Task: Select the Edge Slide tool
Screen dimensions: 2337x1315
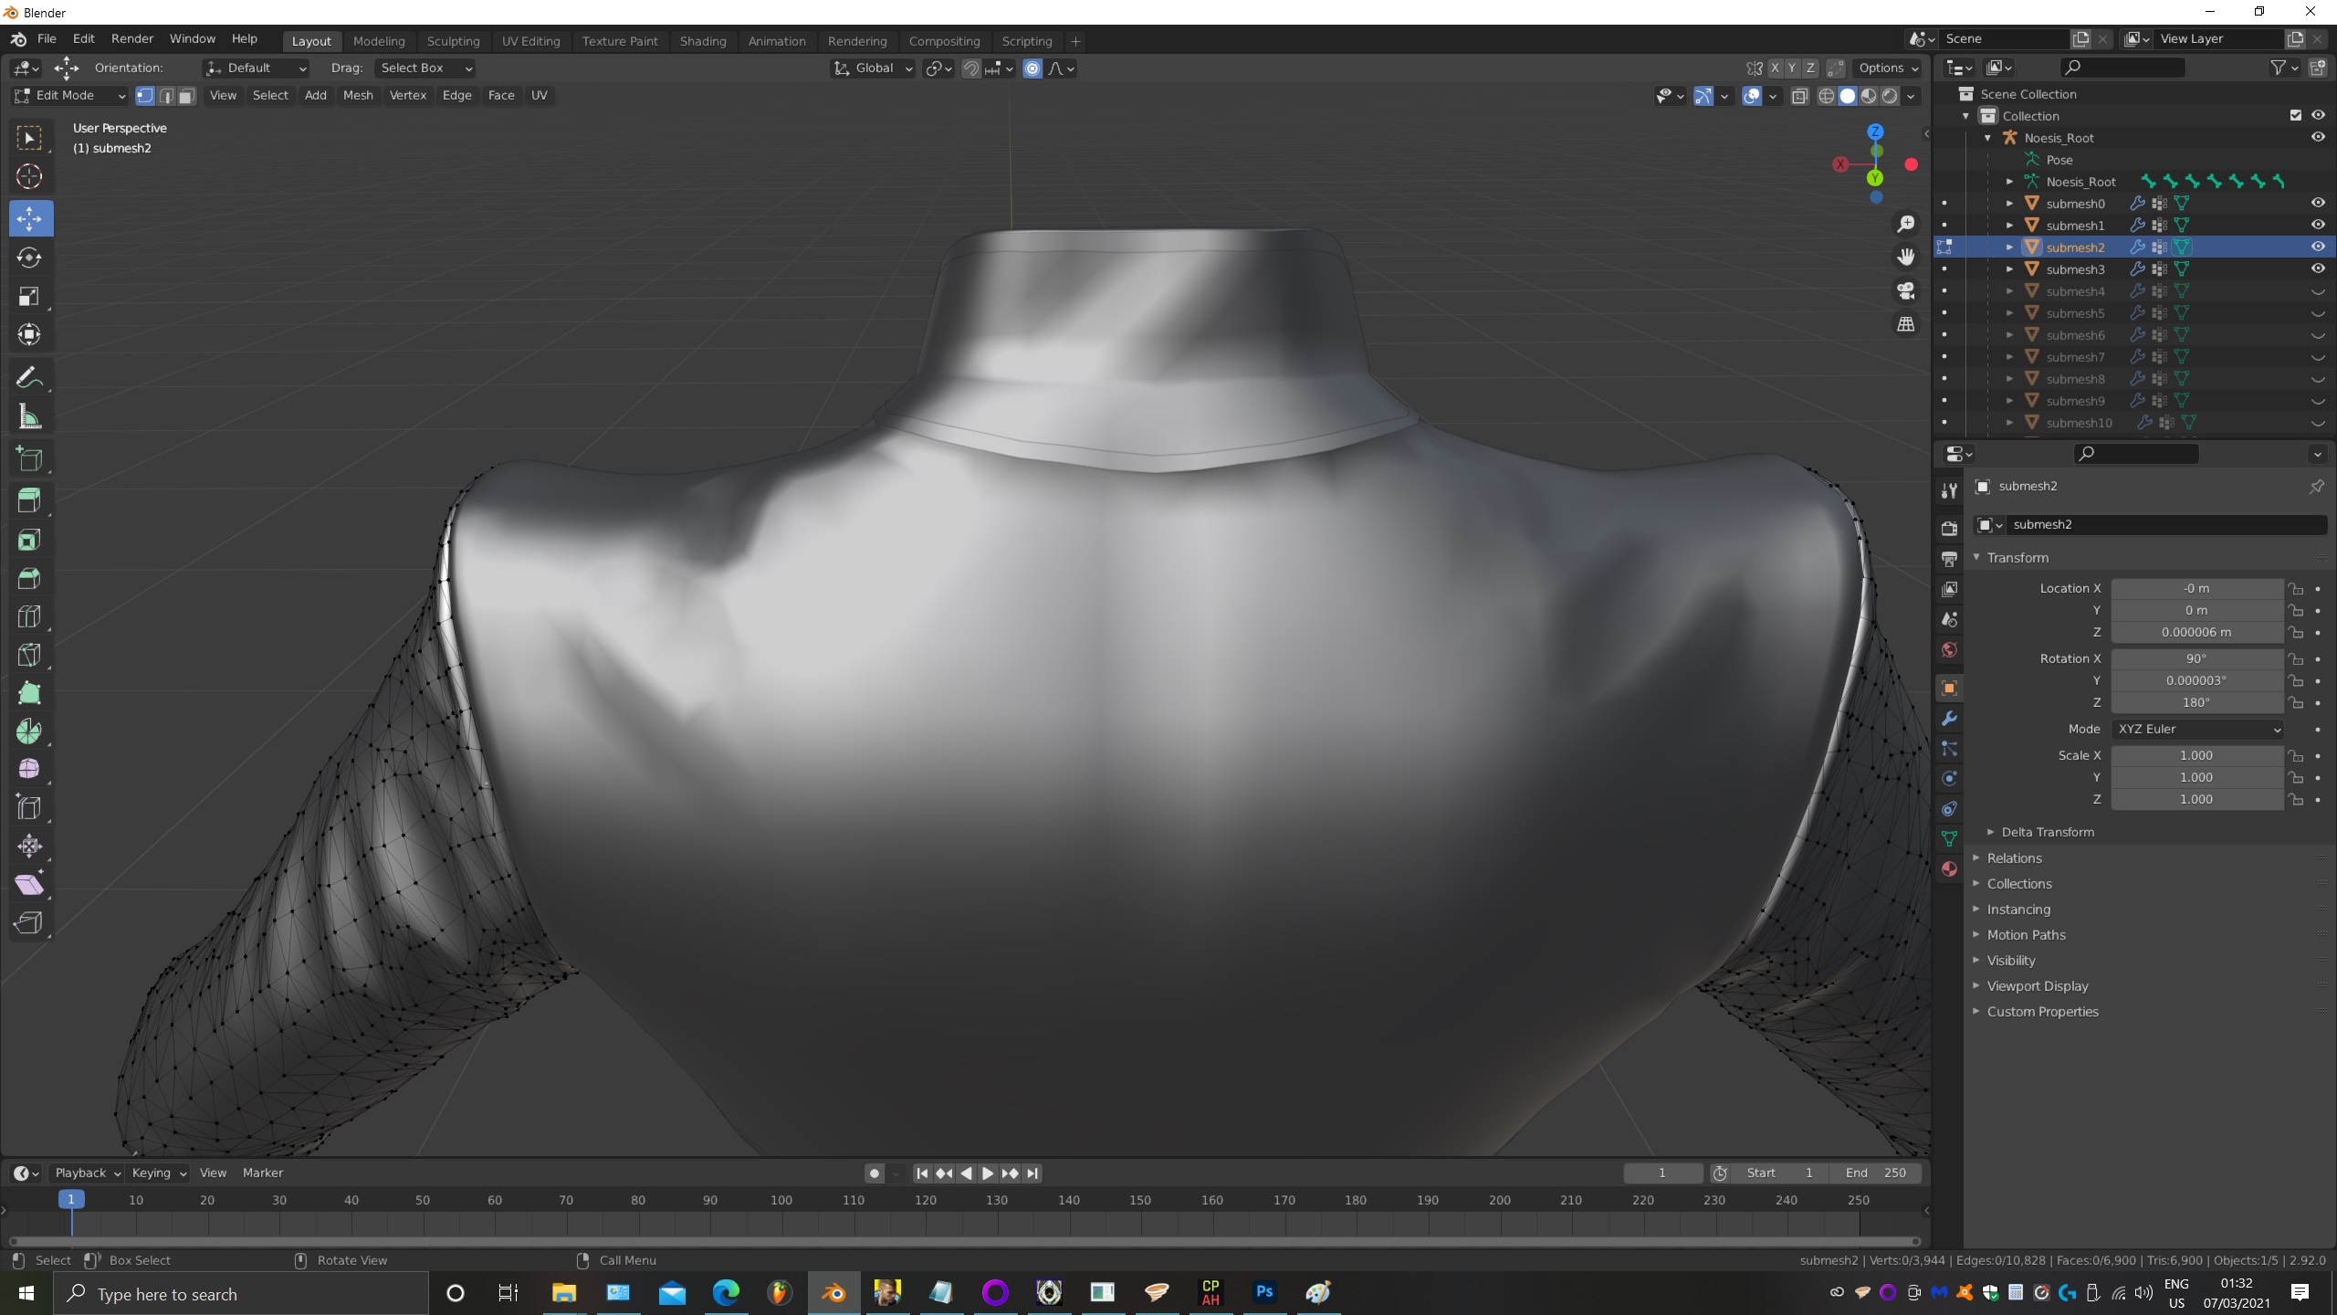Action: click(29, 807)
